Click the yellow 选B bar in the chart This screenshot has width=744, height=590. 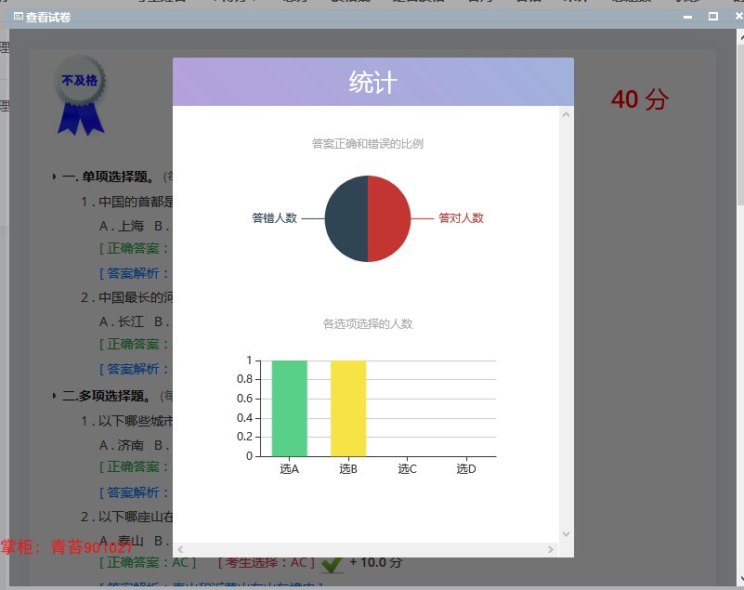[347, 409]
